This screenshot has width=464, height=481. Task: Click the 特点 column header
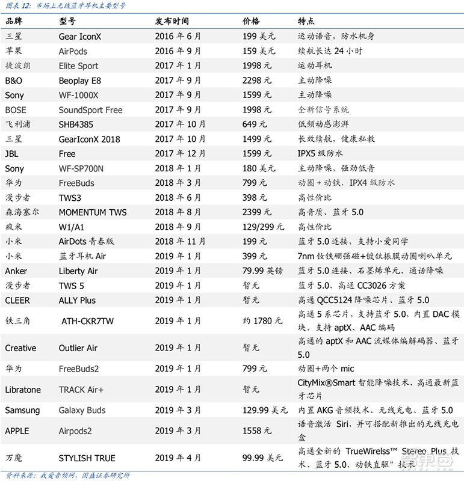[x=306, y=21]
